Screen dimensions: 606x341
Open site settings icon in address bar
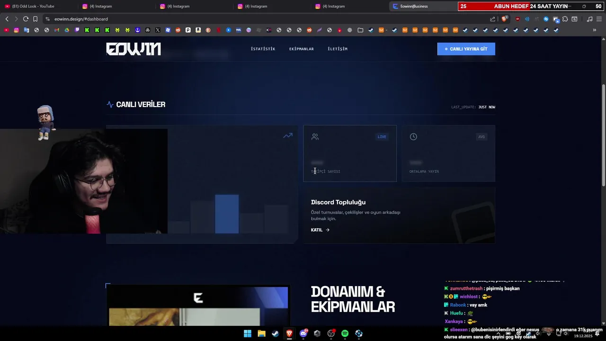pos(47,19)
